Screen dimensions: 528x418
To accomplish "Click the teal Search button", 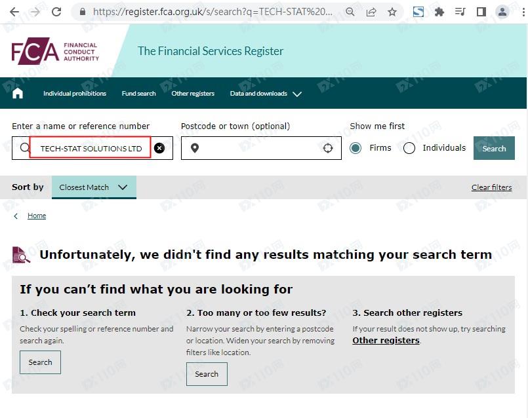I will point(494,148).
